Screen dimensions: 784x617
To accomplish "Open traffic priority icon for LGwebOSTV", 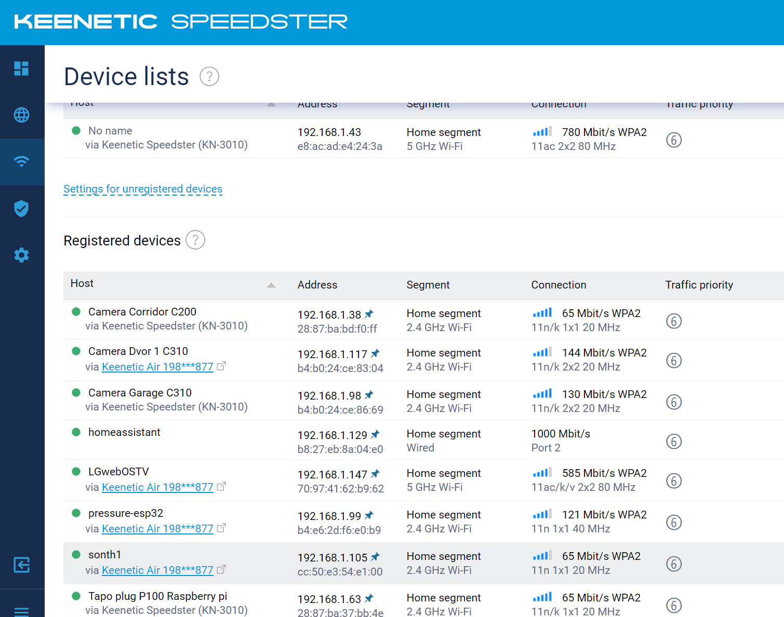I will click(x=674, y=481).
